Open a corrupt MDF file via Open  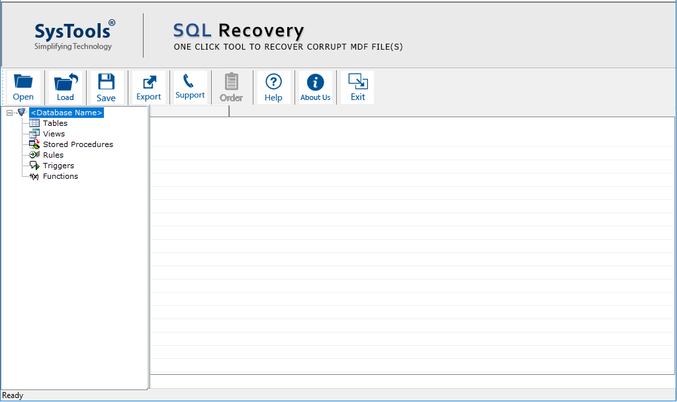pyautogui.click(x=23, y=87)
